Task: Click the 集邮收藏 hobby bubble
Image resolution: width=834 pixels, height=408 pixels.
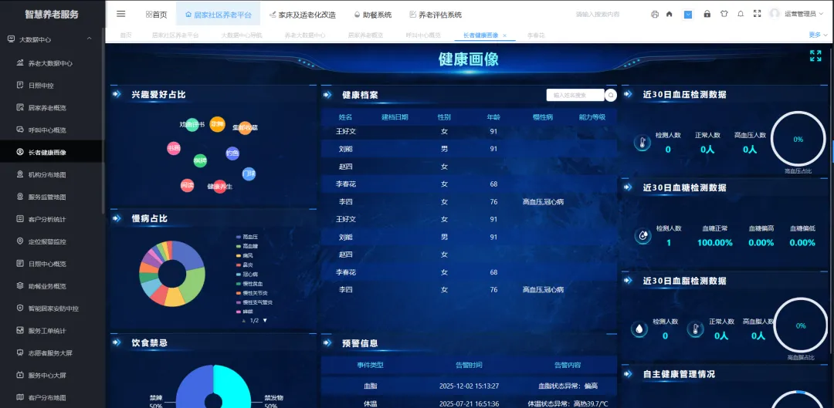Action: [x=245, y=128]
